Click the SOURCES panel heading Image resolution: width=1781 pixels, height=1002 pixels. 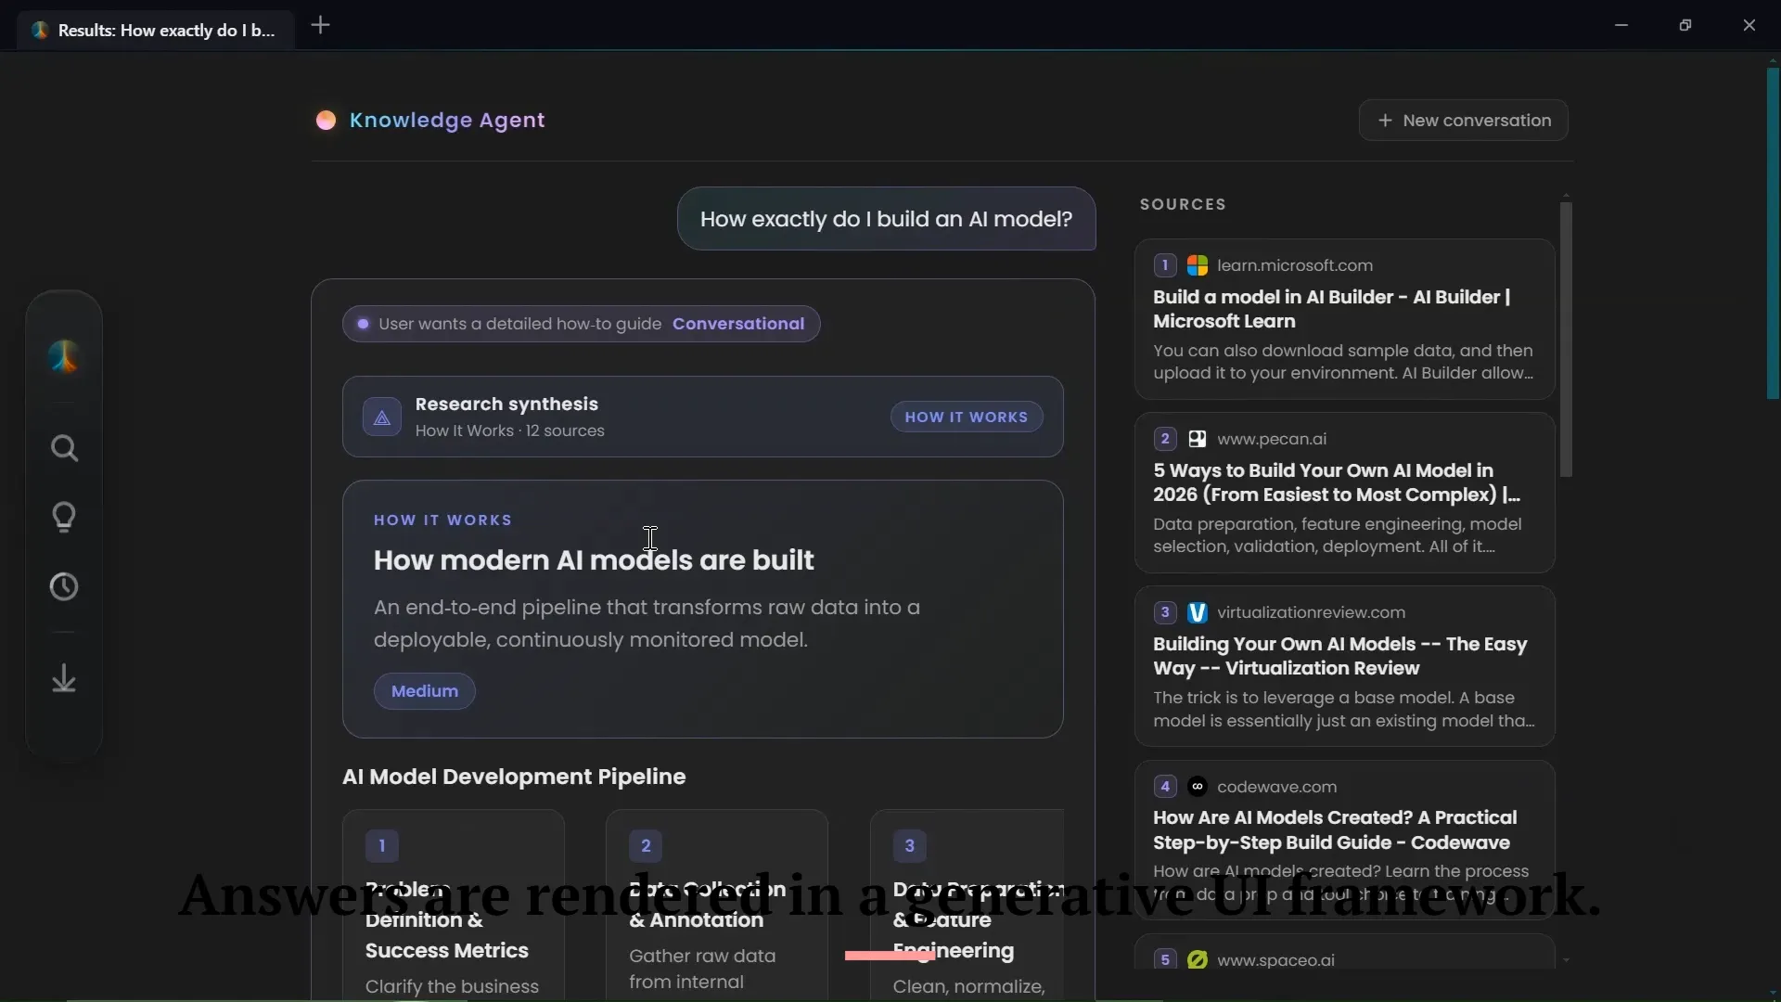1183,204
